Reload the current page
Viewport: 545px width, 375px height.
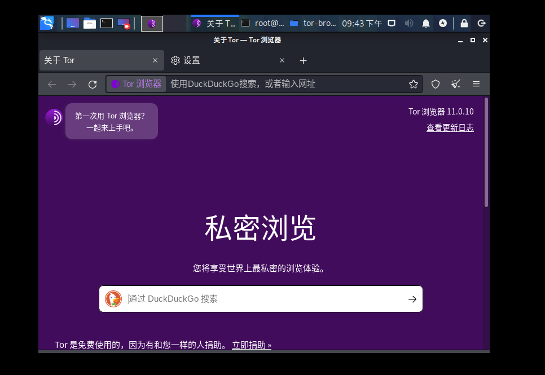93,84
